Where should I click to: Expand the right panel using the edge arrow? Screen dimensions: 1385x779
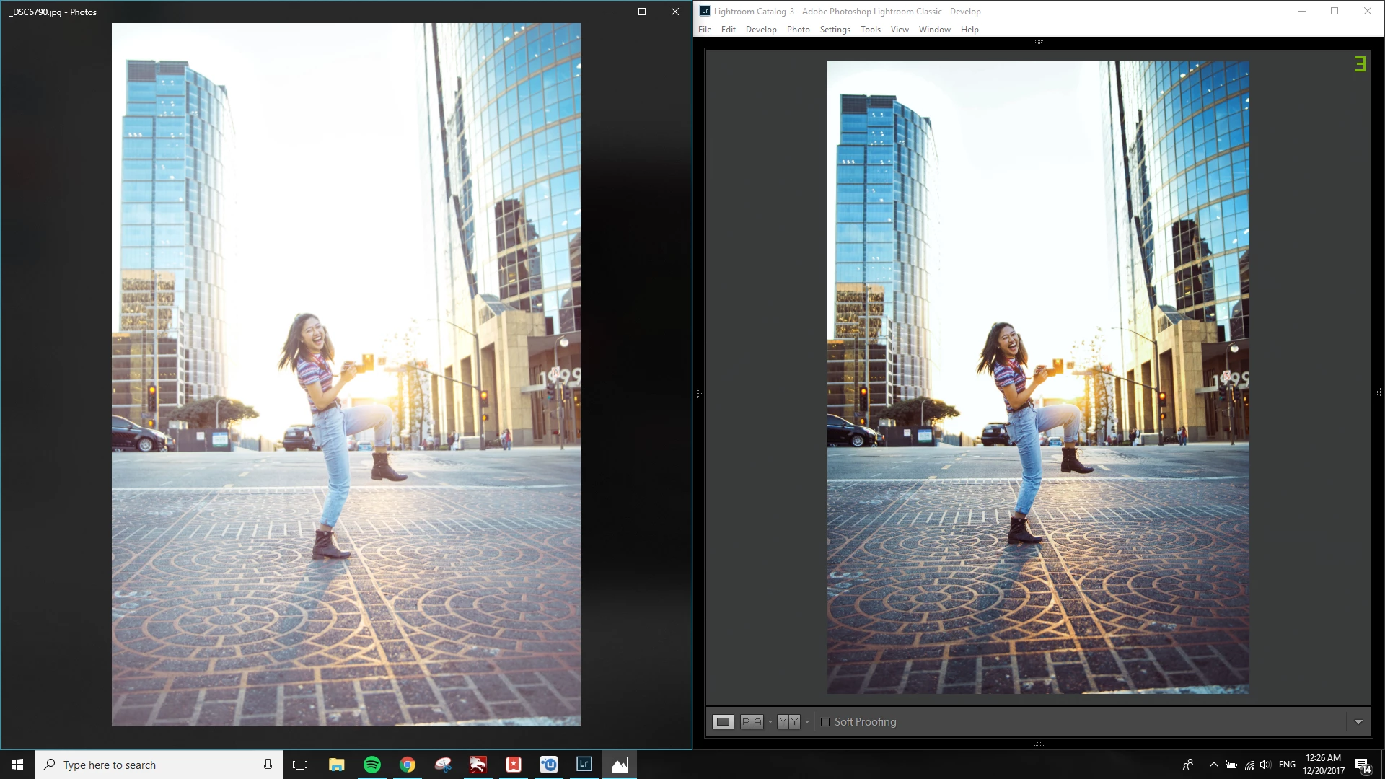(x=1379, y=393)
